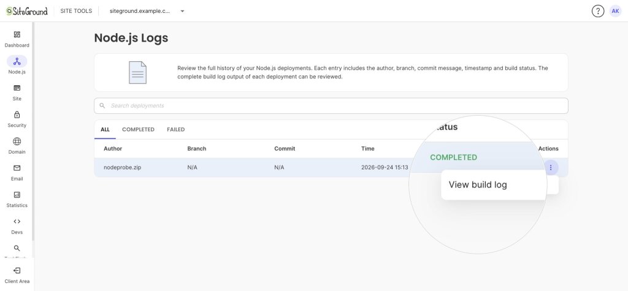Click the SiteGround logo
The height and width of the screenshot is (291, 628).
point(27,11)
